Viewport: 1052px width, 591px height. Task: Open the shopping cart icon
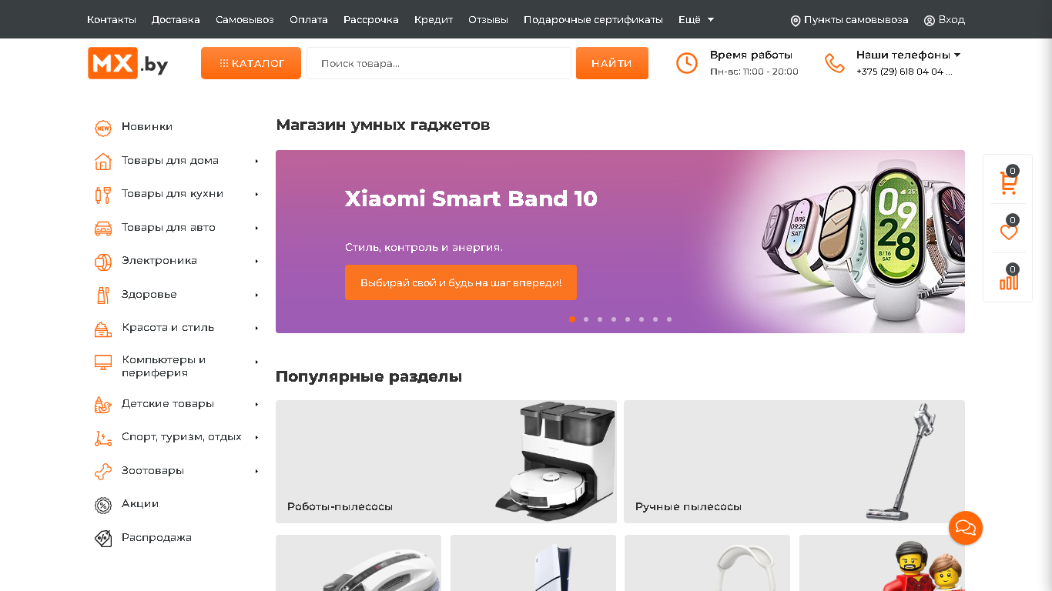1008,182
